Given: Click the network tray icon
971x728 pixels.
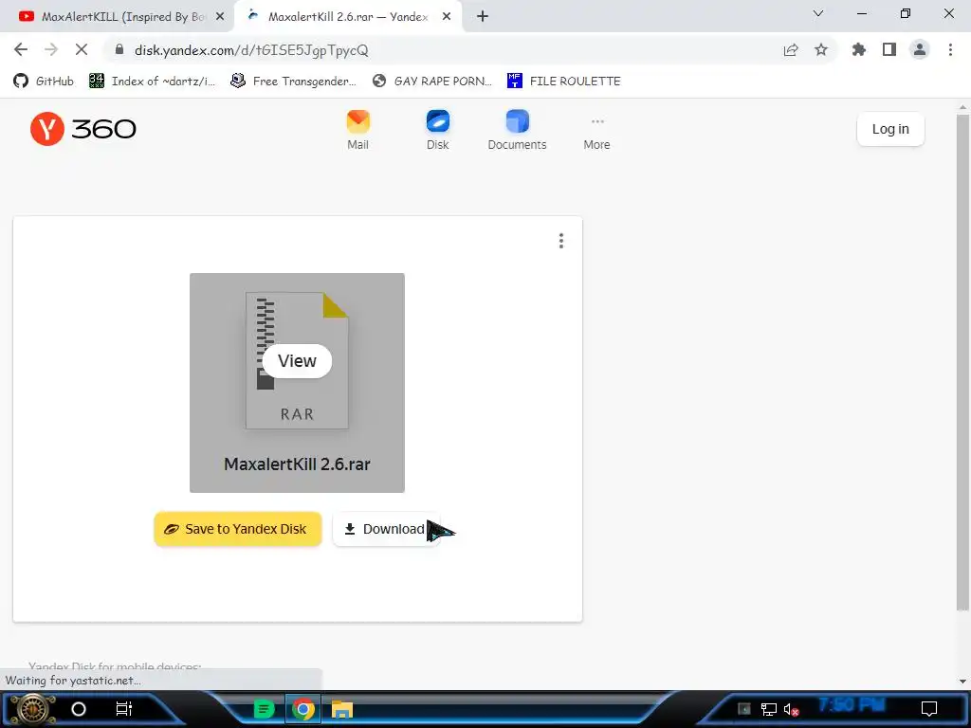Looking at the screenshot, I should 768,709.
